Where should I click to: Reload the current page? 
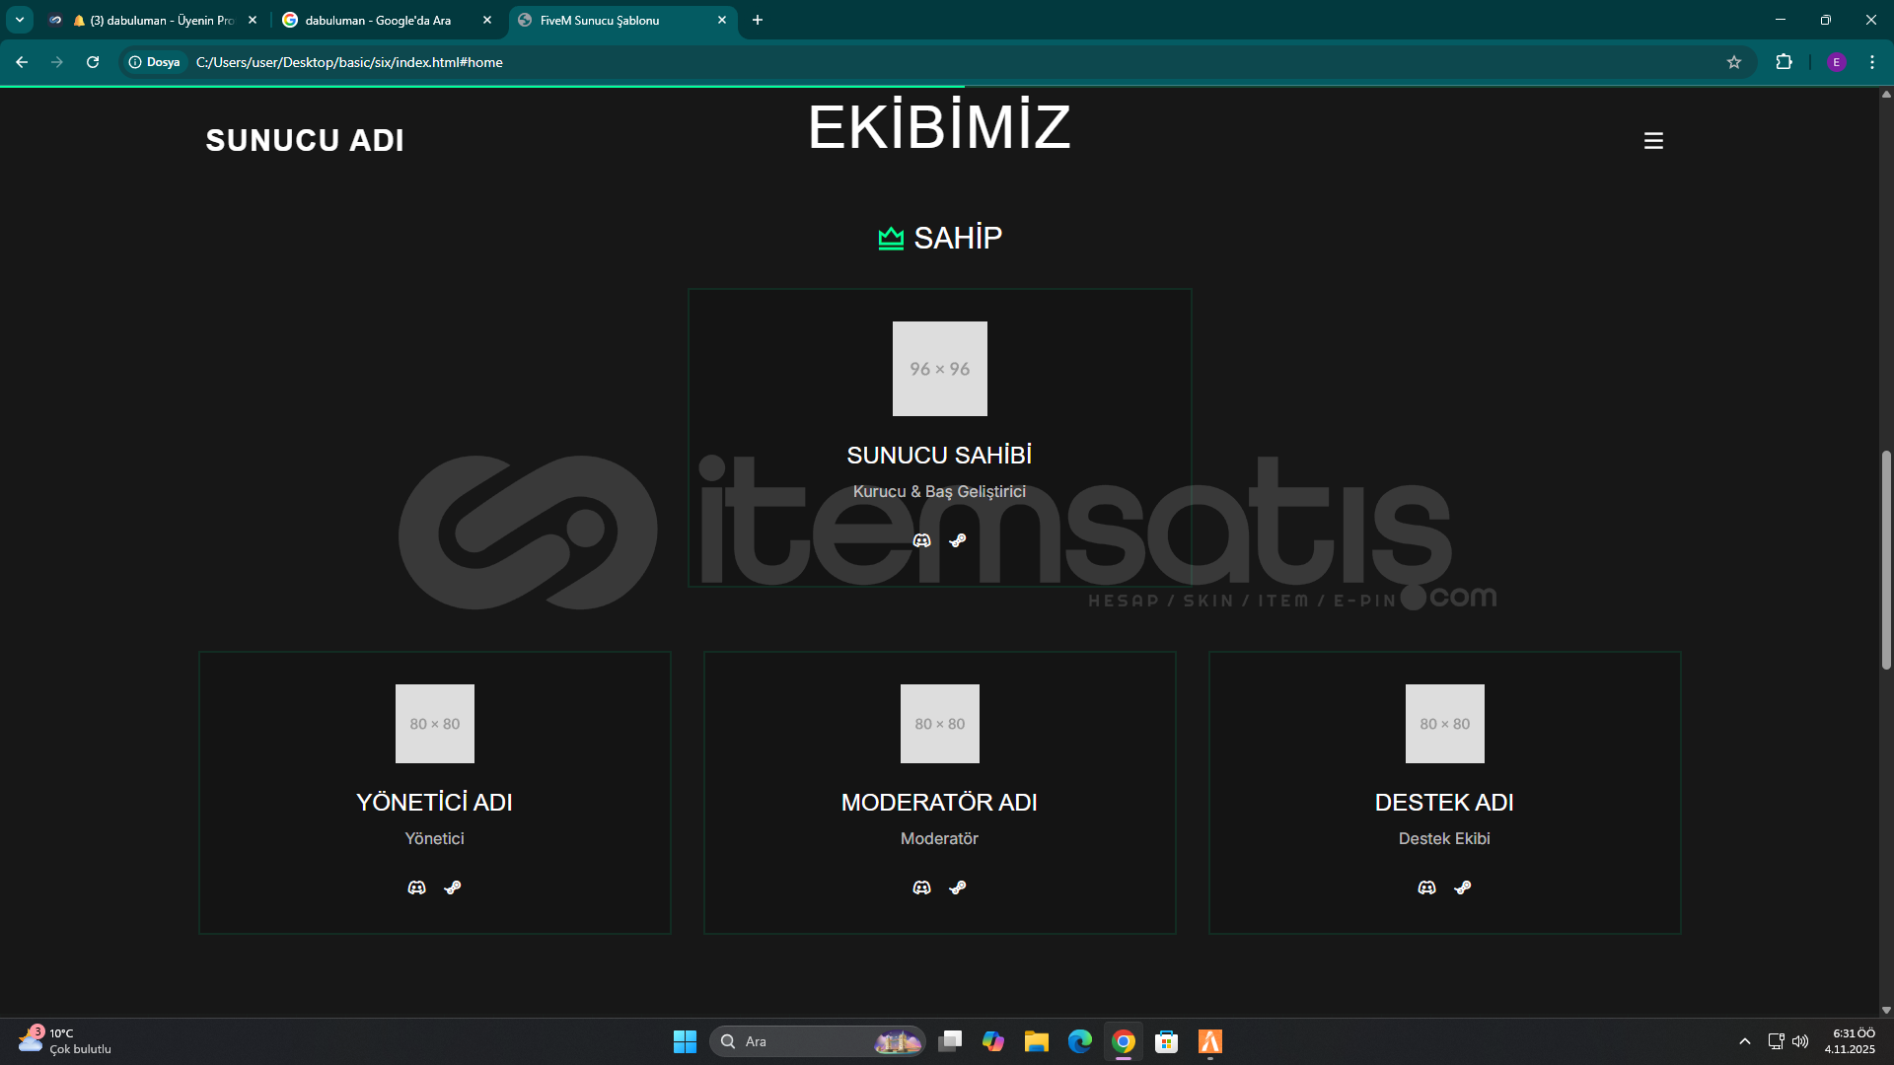(93, 62)
